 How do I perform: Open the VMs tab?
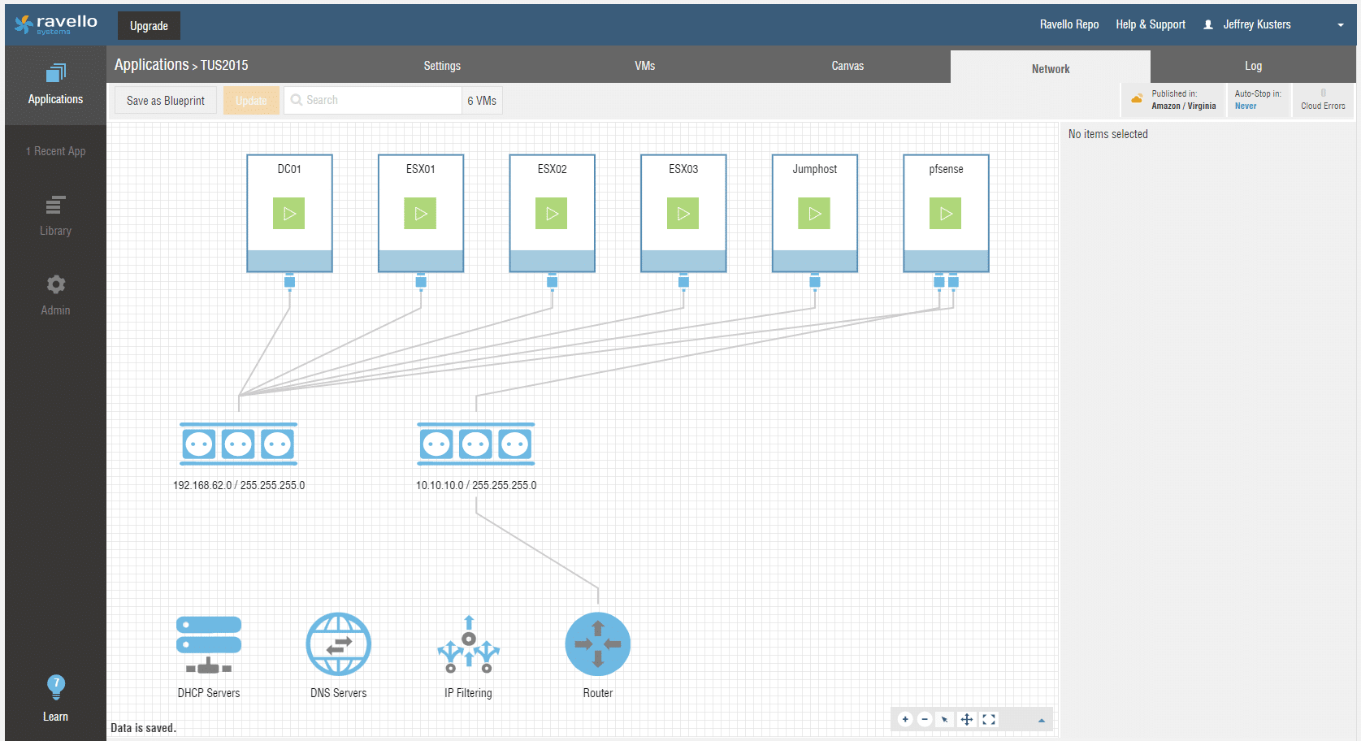tap(644, 66)
